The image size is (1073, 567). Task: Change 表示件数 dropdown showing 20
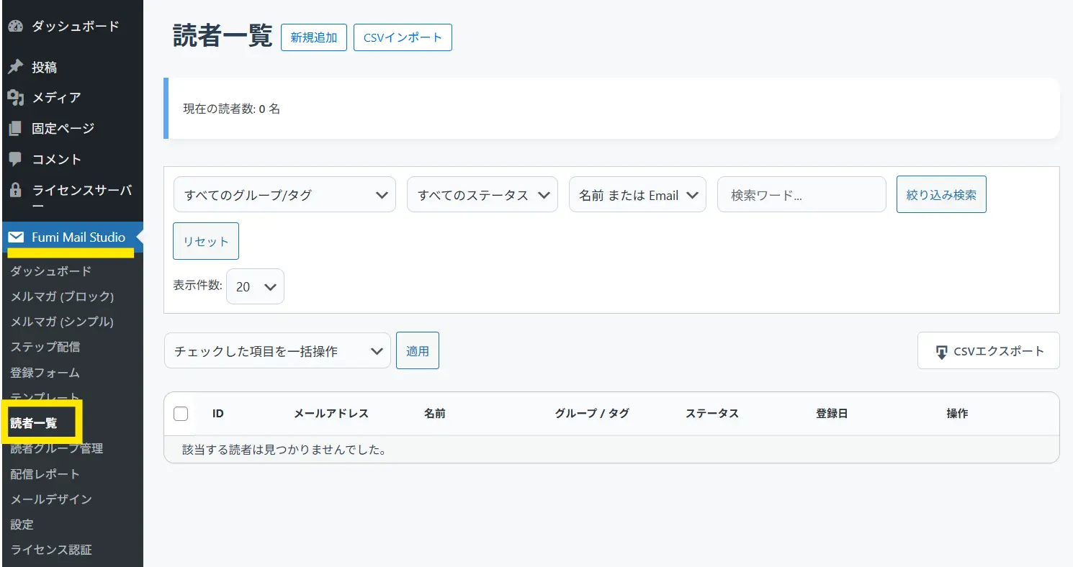click(x=255, y=286)
